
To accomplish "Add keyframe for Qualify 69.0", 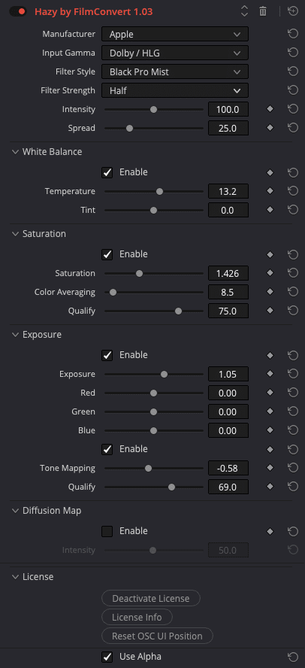I will click(x=270, y=487).
